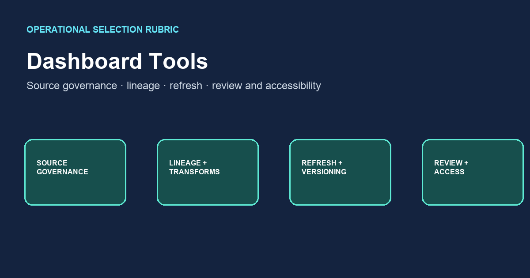Click the subtitle starting 'Source governance · lineage'
This screenshot has width=530, height=278.
click(x=174, y=86)
